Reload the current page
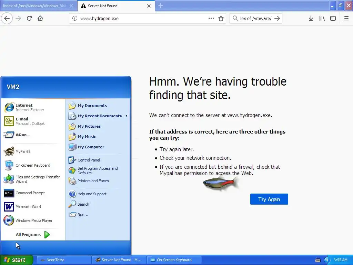Image resolution: width=353 pixels, height=265 pixels. [29, 19]
